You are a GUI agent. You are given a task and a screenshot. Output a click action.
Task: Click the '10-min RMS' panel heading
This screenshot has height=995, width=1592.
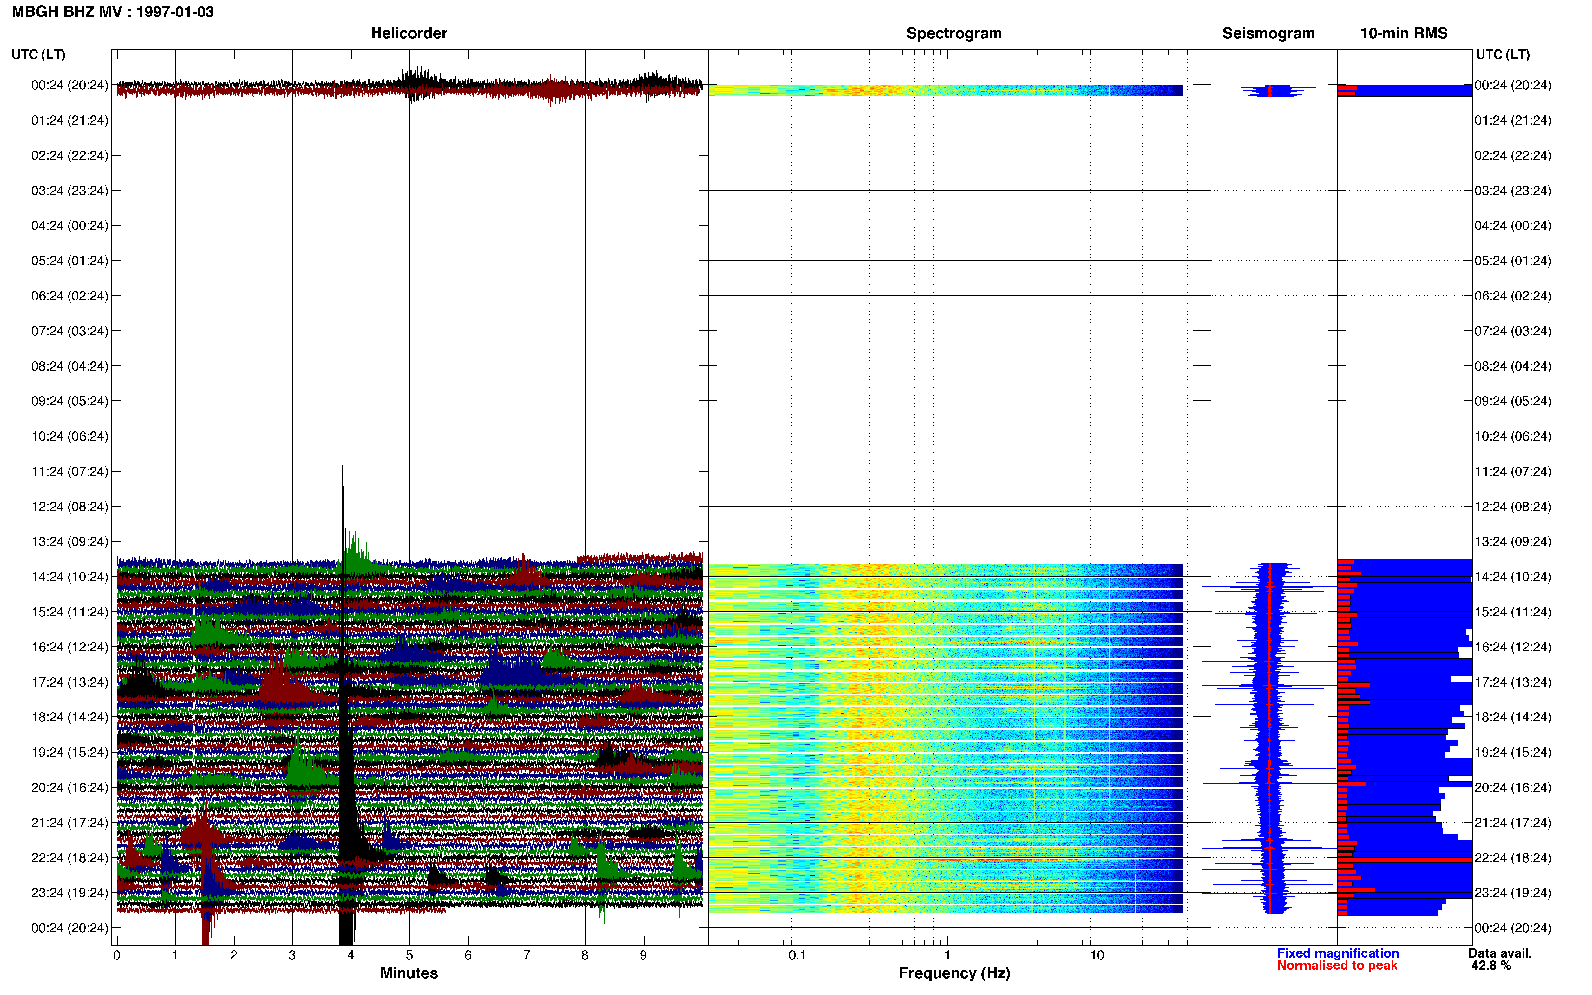[1404, 33]
